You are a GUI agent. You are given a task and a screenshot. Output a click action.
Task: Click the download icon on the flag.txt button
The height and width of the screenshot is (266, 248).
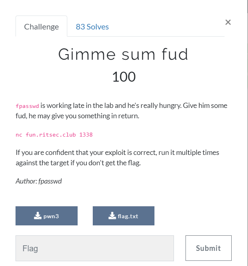click(x=112, y=216)
